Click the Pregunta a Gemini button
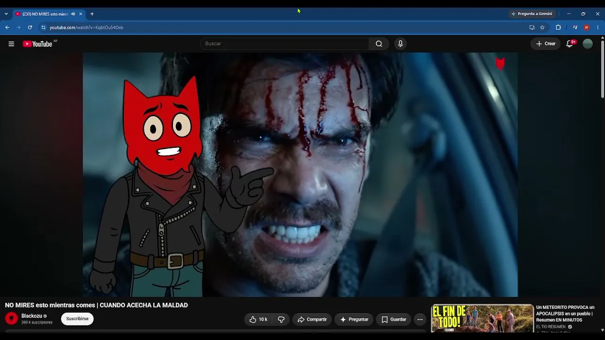 pos(532,14)
